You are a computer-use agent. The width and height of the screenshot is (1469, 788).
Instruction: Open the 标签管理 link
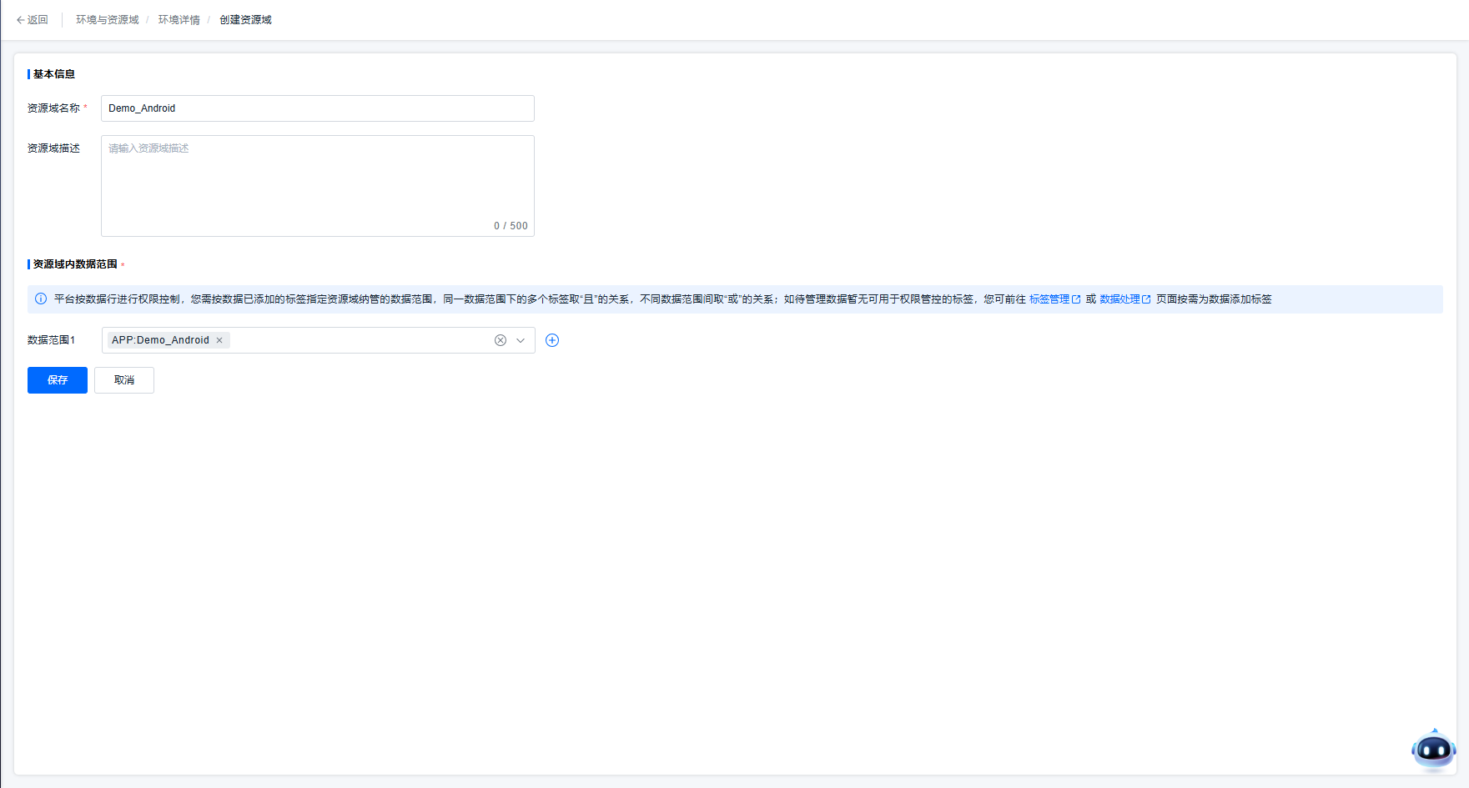tap(1049, 299)
